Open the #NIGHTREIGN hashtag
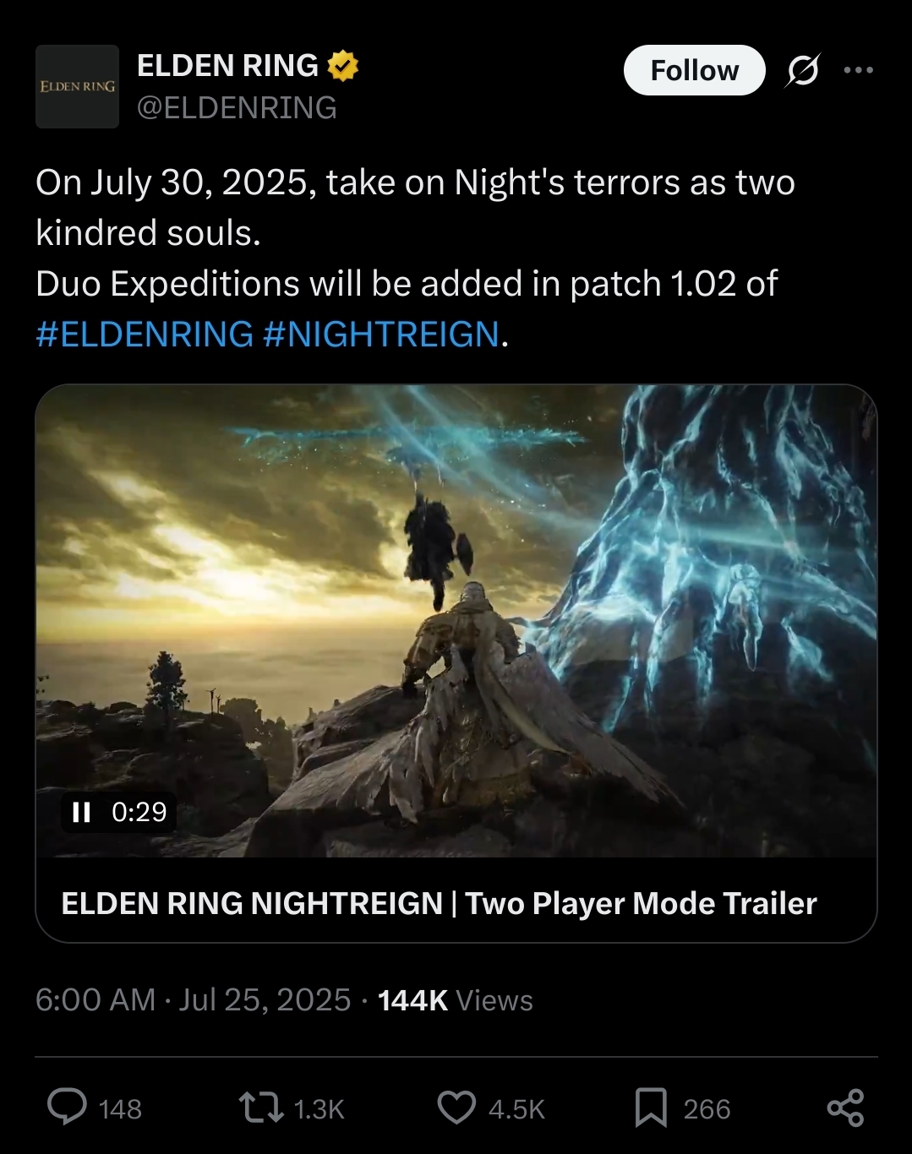Image resolution: width=912 pixels, height=1154 pixels. coord(381,335)
